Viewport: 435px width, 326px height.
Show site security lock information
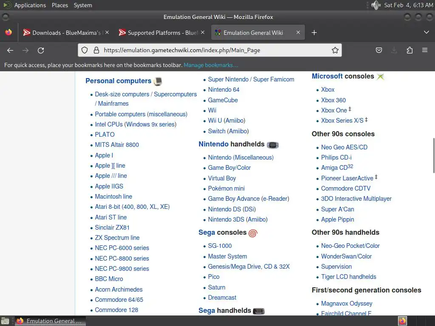(96, 50)
